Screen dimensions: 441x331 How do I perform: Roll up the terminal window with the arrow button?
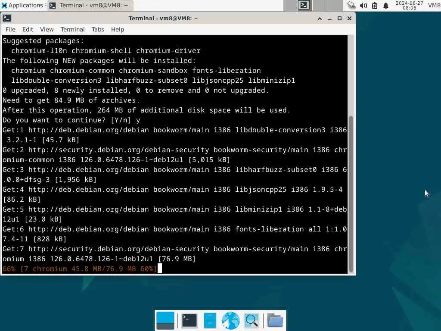320,19
